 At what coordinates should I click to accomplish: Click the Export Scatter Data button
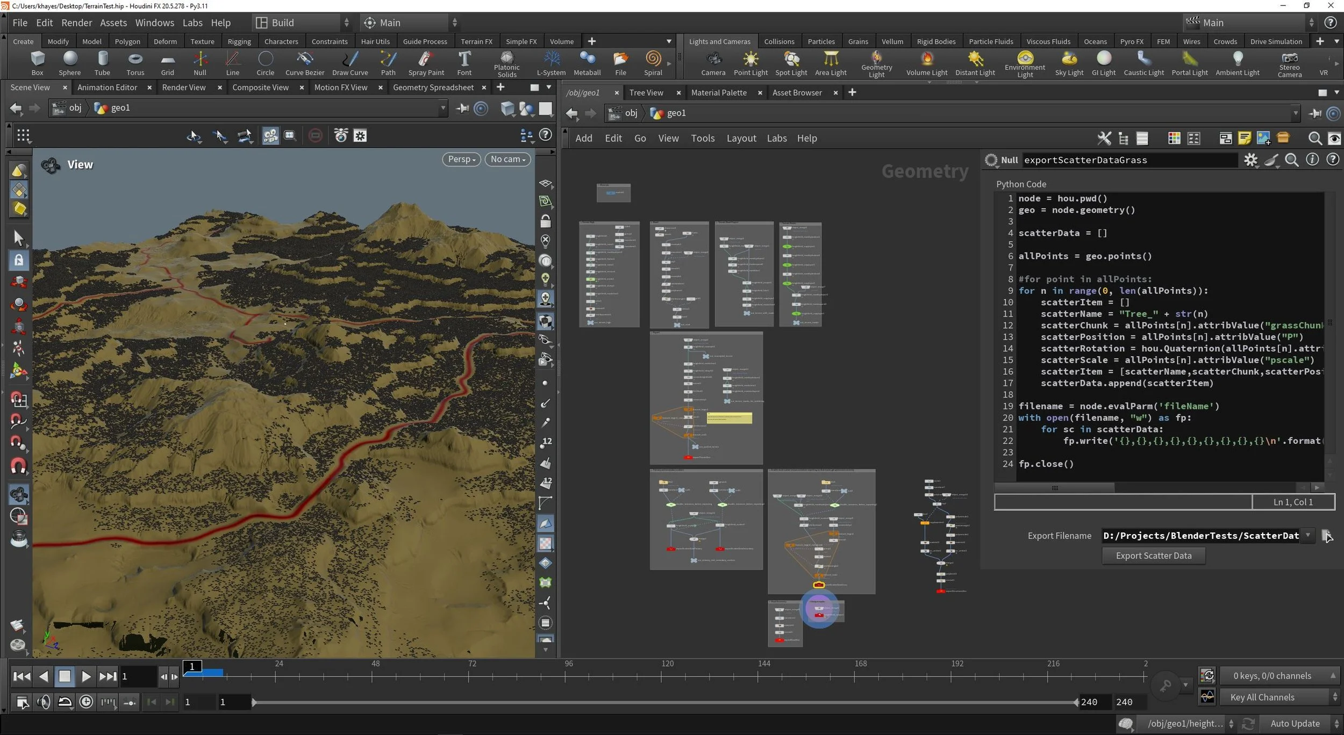point(1153,556)
